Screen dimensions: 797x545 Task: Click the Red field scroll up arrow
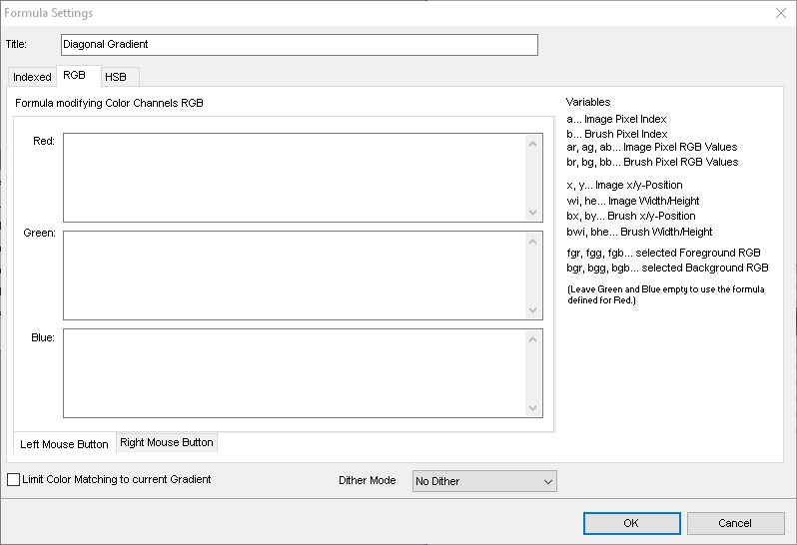(x=532, y=144)
